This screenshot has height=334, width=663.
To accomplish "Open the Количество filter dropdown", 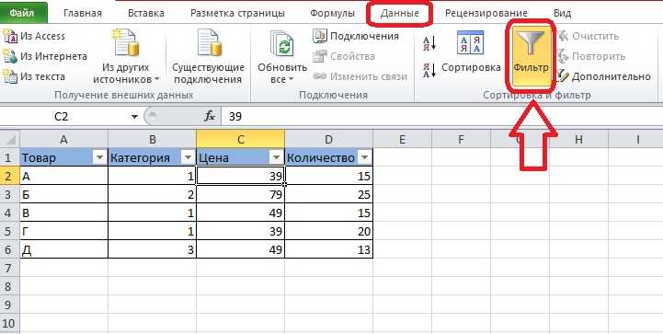I will (365, 158).
